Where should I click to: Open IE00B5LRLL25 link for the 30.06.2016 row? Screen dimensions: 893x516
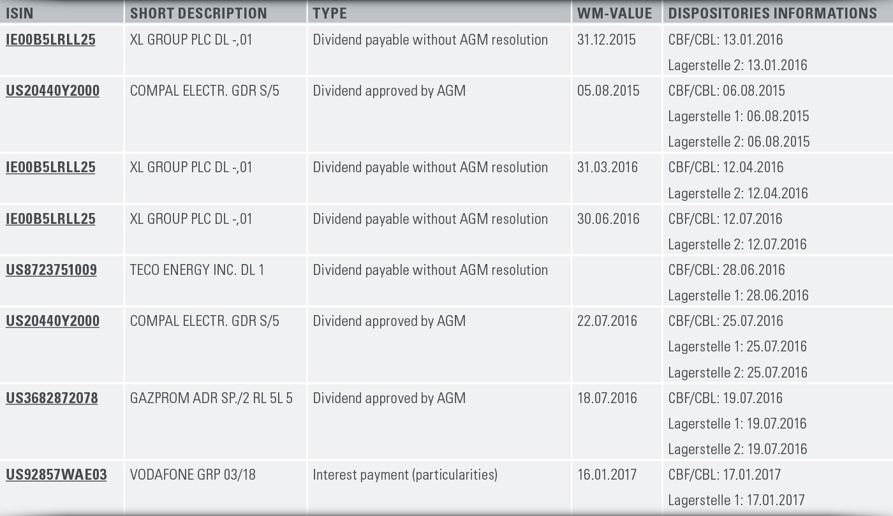[x=50, y=219]
